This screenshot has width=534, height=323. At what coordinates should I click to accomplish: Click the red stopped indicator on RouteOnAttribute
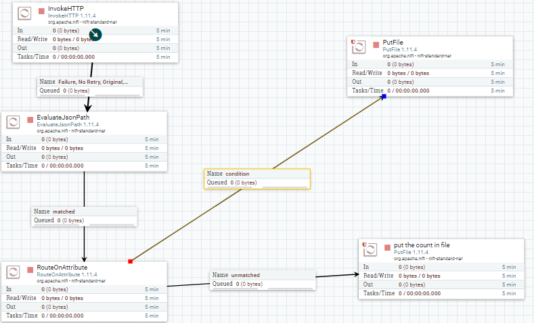(30, 270)
